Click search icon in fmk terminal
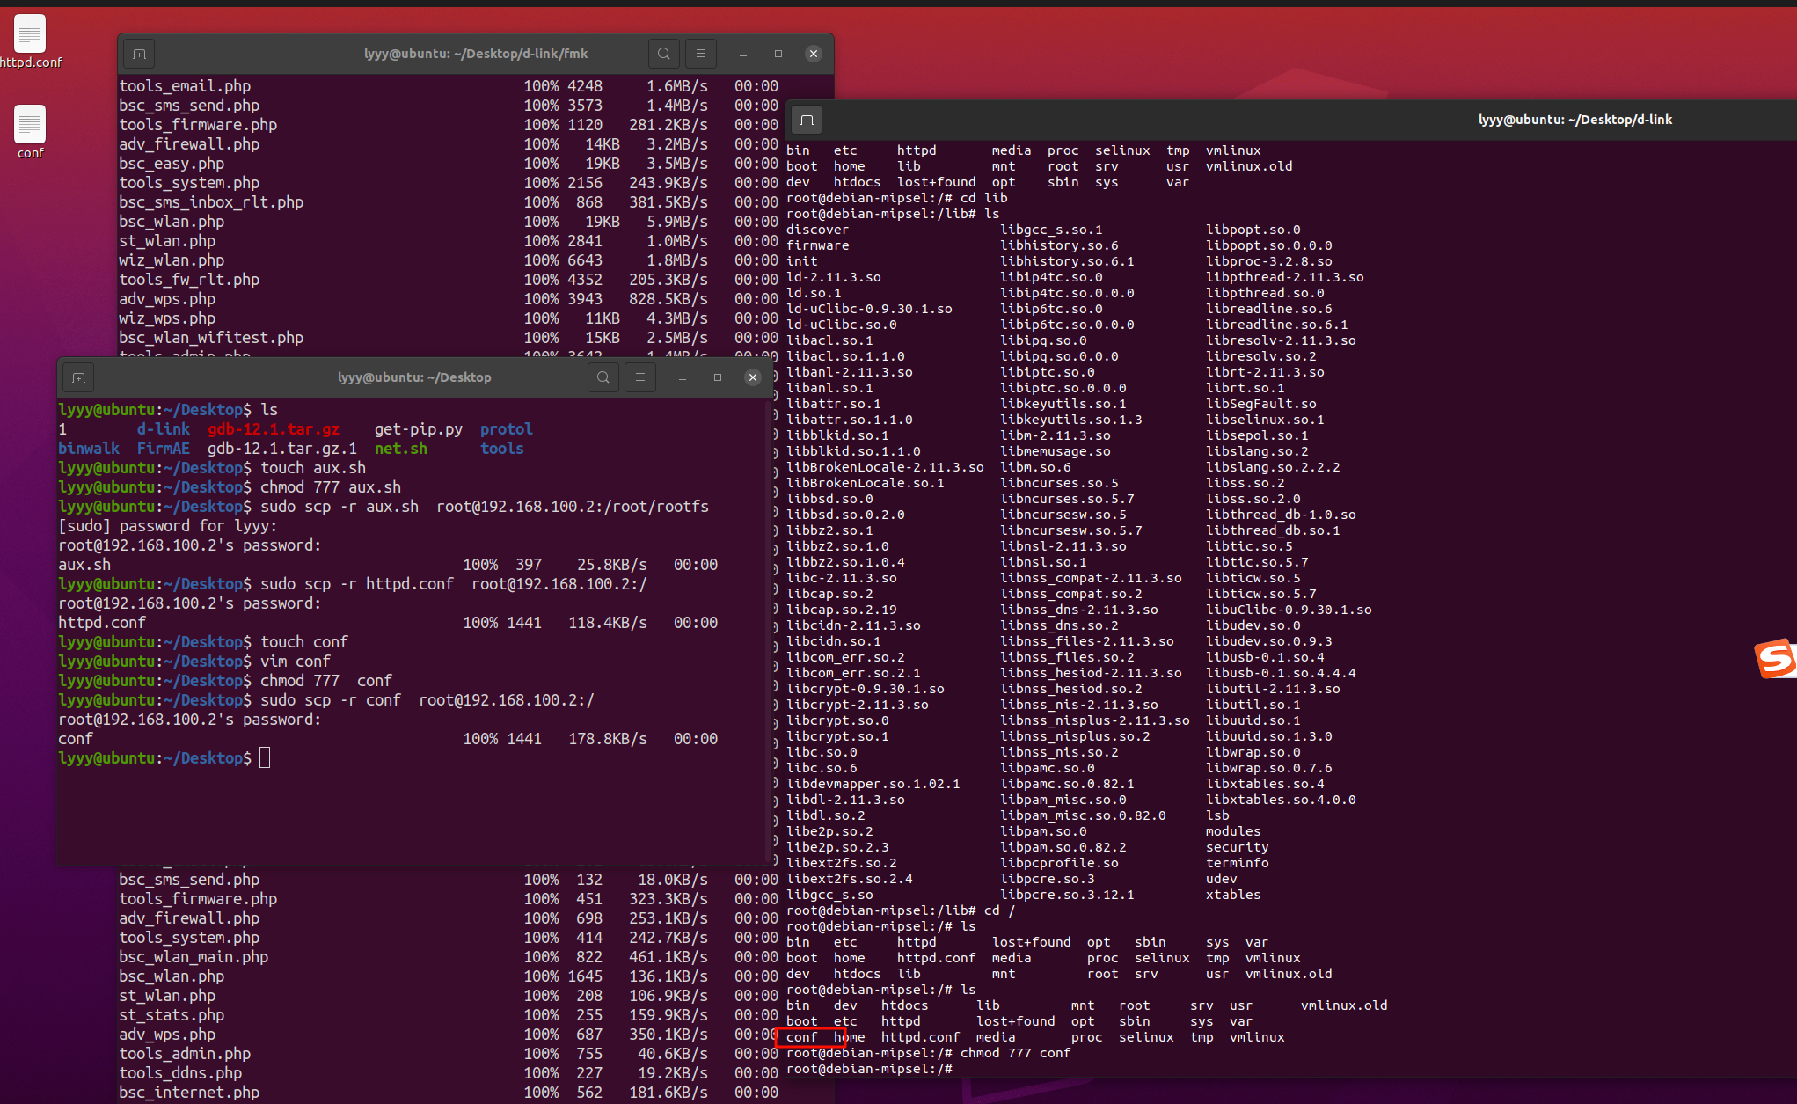Viewport: 1797px width, 1104px height. coord(664,54)
